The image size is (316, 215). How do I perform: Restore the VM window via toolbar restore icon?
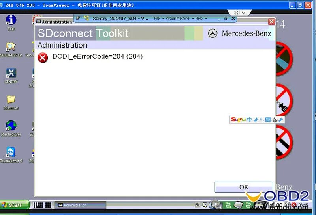[226, 18]
